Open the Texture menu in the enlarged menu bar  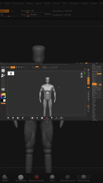pyautogui.click(x=56, y=3)
